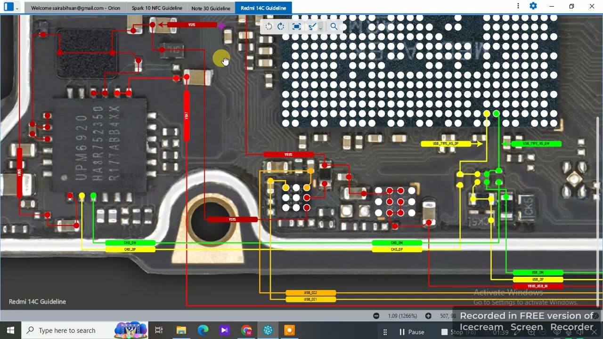This screenshot has width=603, height=339.
Task: Rotate the board view clockwise
Action: point(281,26)
